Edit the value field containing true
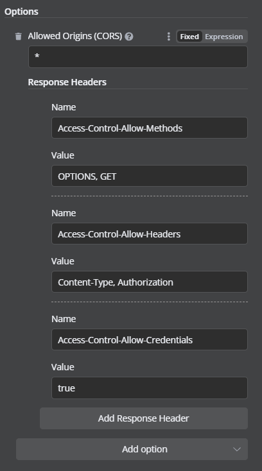The image size is (262, 471). (150, 388)
